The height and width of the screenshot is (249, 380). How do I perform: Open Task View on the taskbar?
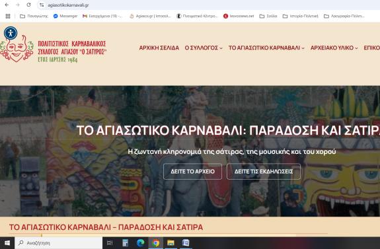(x=110, y=242)
